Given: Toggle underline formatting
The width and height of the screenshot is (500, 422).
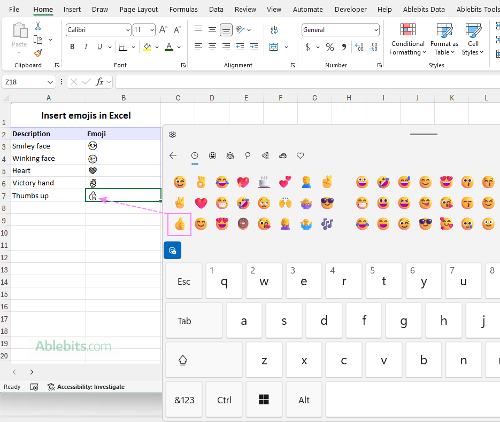Looking at the screenshot, I should point(99,47).
